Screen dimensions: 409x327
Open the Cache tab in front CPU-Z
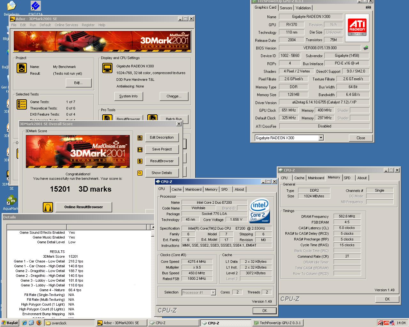pos(176,189)
